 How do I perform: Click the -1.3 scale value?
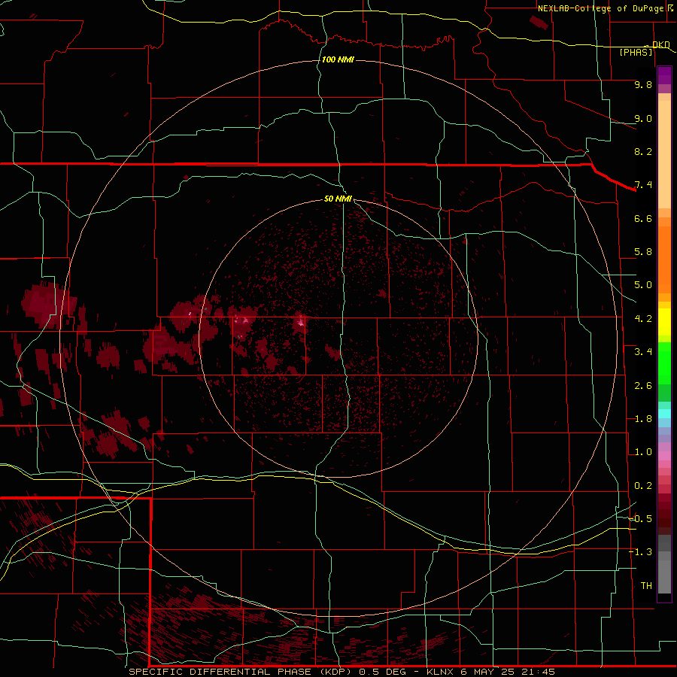640,552
